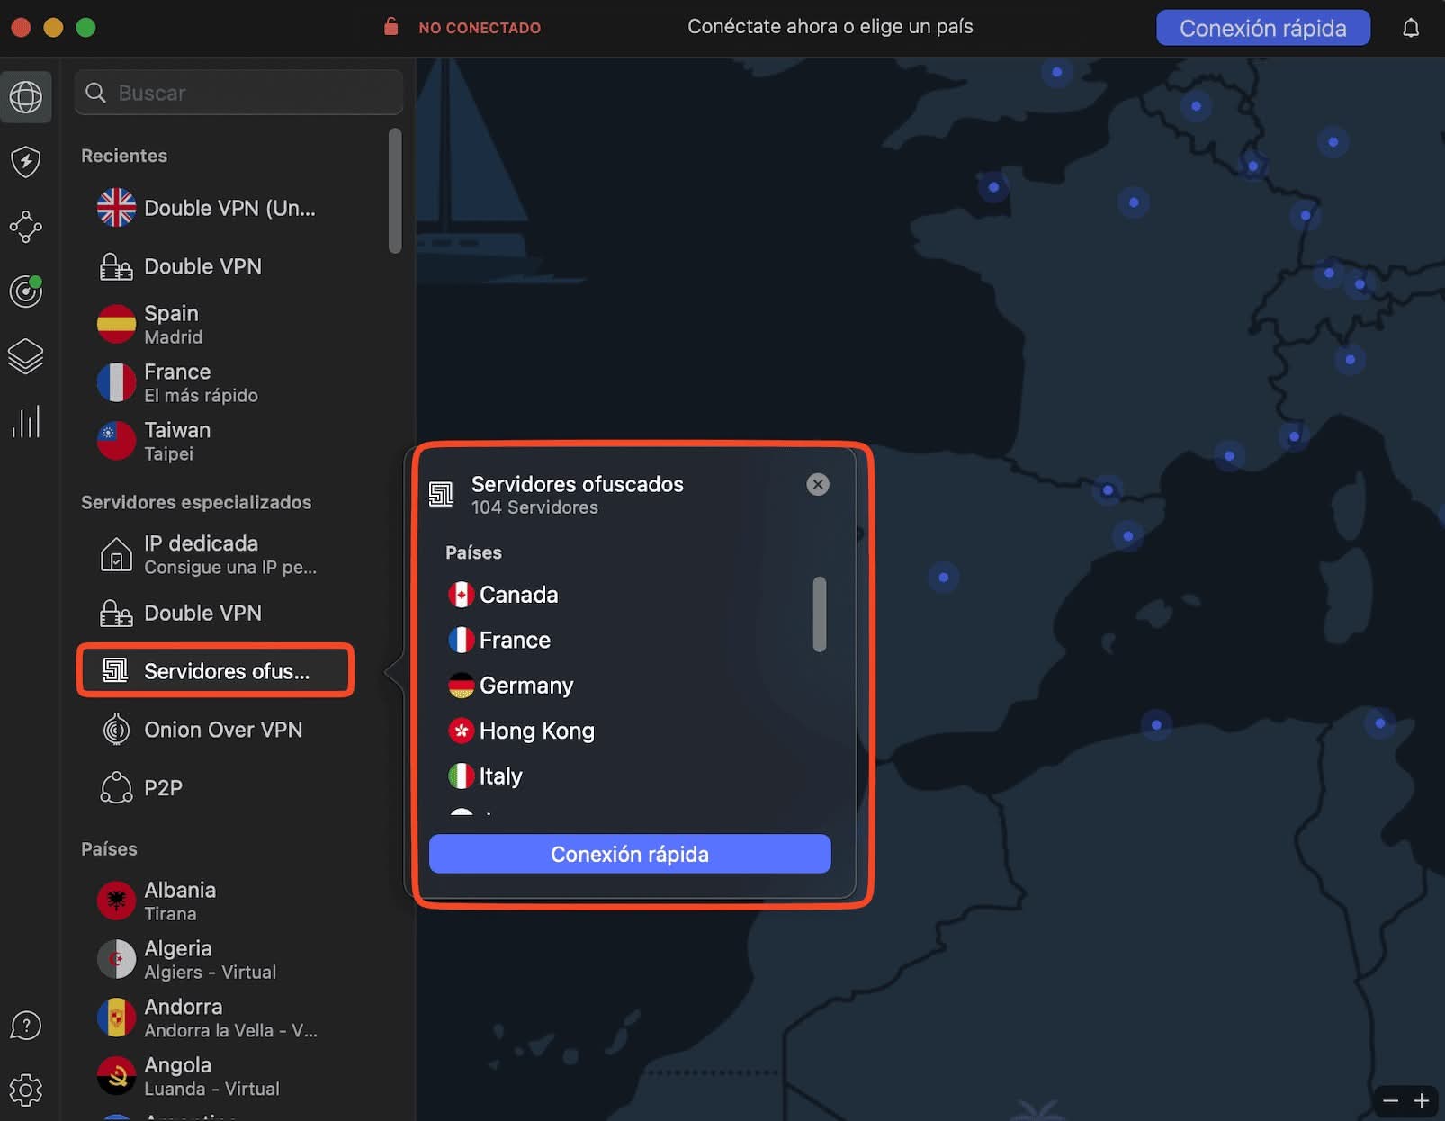Viewport: 1445px width, 1121px height.
Task: Click the Onion Over VPN onion icon
Action: [x=116, y=730]
